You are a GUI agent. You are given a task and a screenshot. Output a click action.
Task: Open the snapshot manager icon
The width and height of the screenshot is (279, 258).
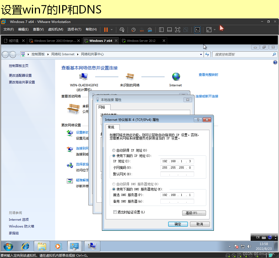pos(150,30)
